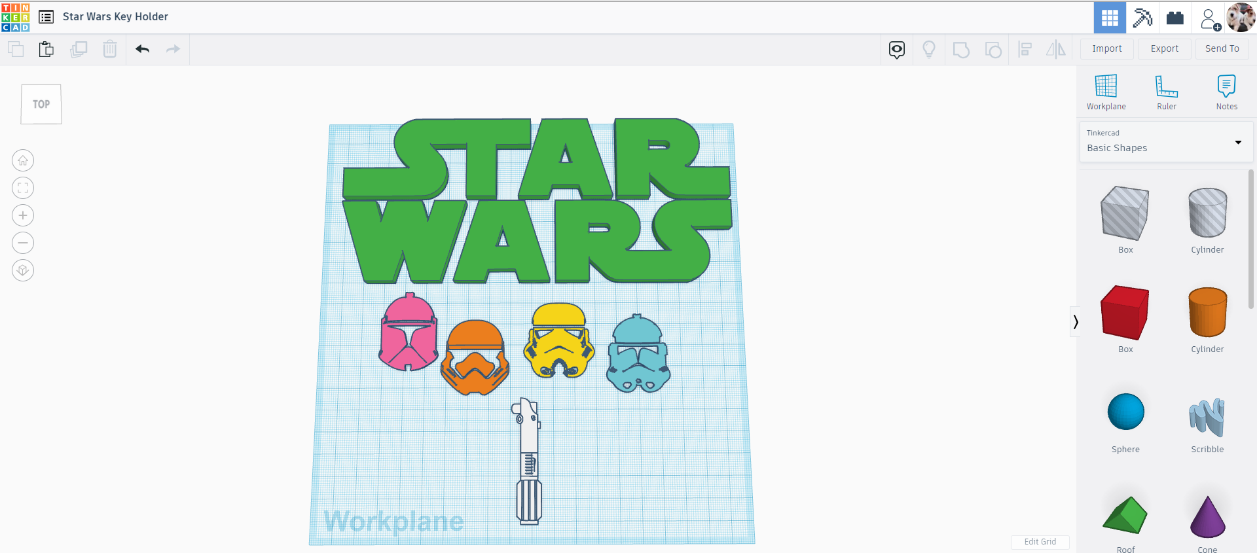Click the Ungroup shapes icon
This screenshot has width=1257, height=553.
click(993, 50)
